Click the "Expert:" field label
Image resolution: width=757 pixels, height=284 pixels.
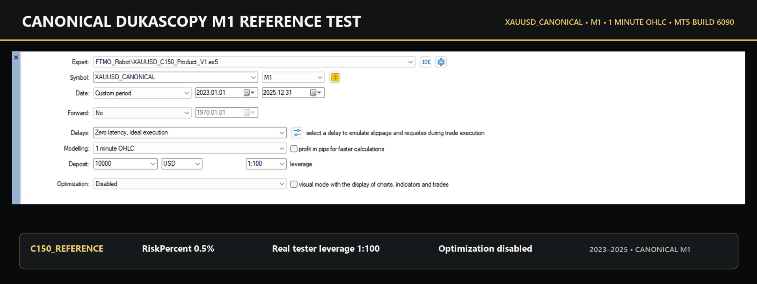[x=80, y=62]
